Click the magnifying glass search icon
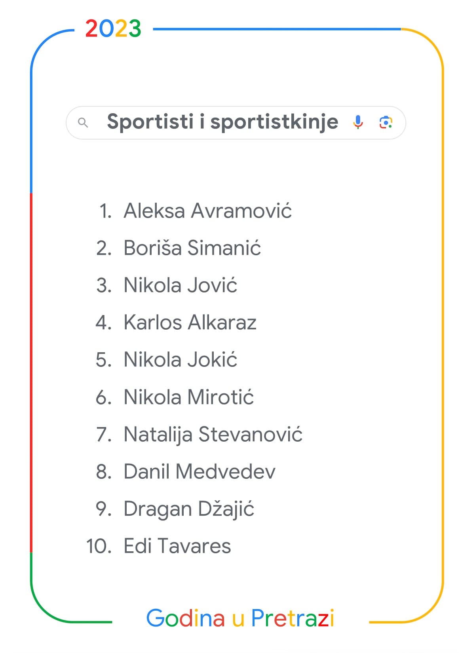Viewport: 475px width, 653px height. tap(83, 123)
